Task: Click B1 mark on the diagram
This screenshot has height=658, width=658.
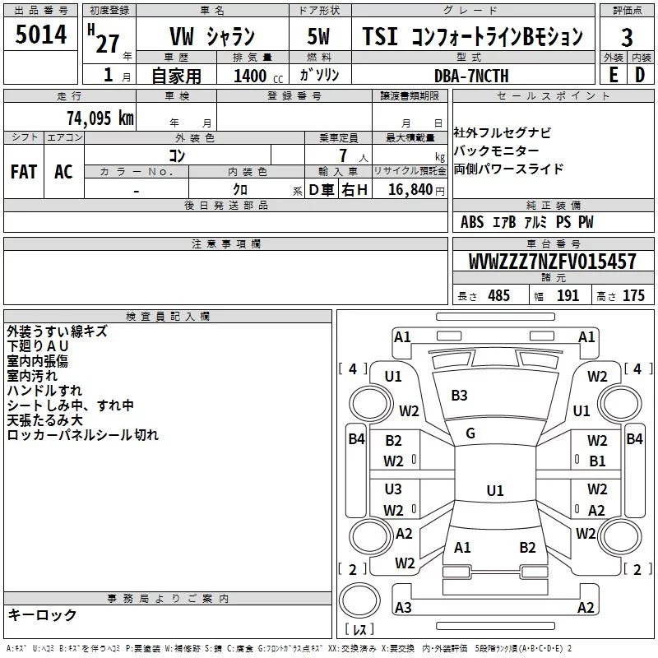Action: (x=597, y=461)
